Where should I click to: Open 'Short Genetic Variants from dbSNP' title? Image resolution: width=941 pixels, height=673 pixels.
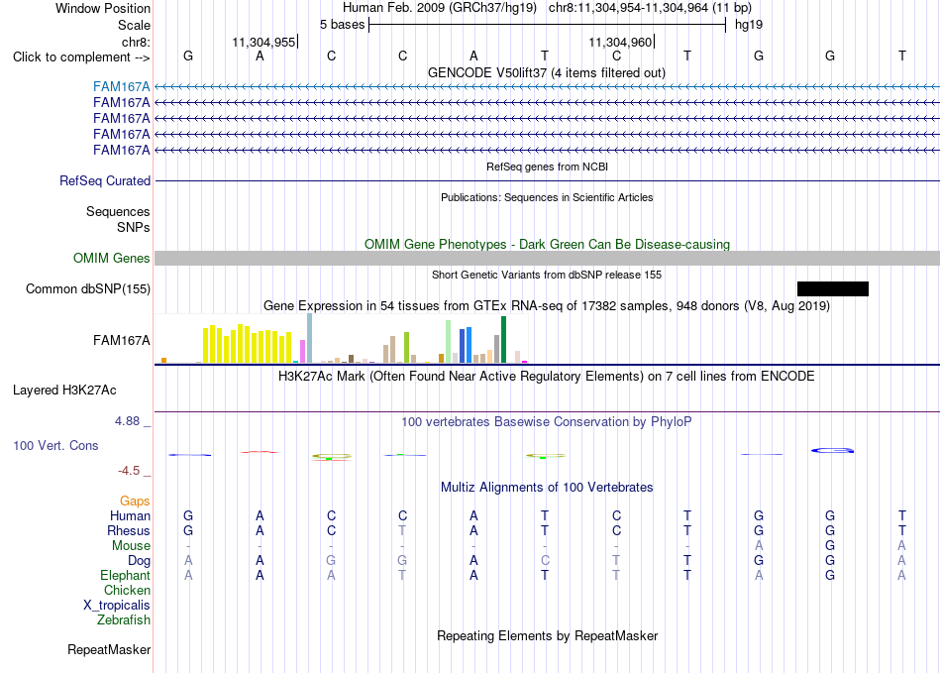pyautogui.click(x=547, y=275)
